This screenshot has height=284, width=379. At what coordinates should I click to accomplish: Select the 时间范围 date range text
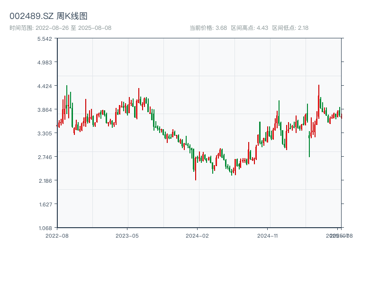coord(61,28)
